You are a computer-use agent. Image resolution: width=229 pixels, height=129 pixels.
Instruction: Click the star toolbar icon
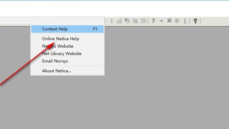click(177, 21)
